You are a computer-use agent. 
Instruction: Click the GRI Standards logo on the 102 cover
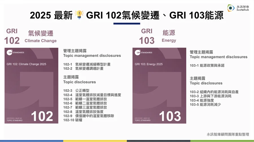[x=16, y=53]
